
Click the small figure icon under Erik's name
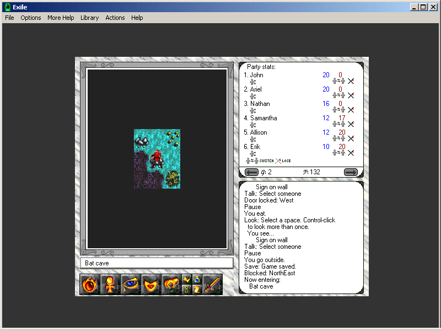253,154
